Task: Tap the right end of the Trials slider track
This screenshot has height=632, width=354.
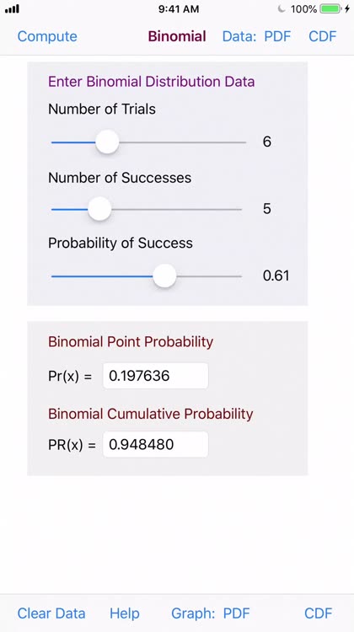Action: pos(242,142)
